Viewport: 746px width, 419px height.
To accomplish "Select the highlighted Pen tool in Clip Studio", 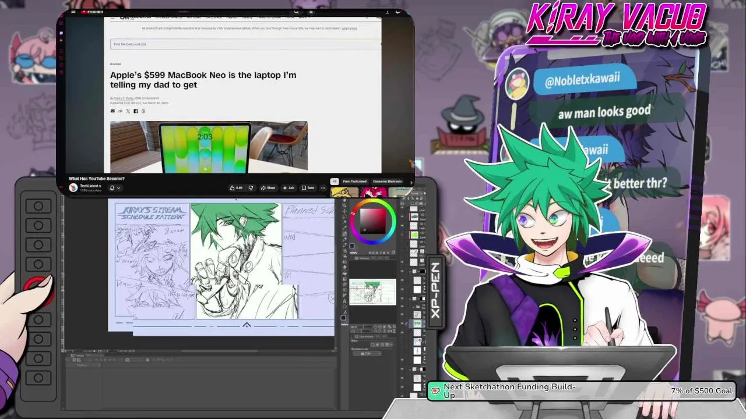I will tap(344, 233).
